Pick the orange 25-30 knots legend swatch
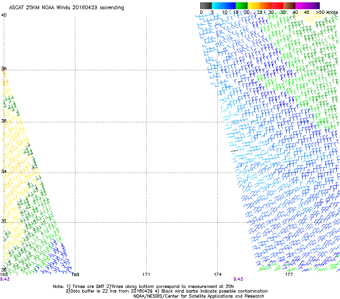This screenshot has width=340, height=299. pyautogui.click(x=266, y=6)
